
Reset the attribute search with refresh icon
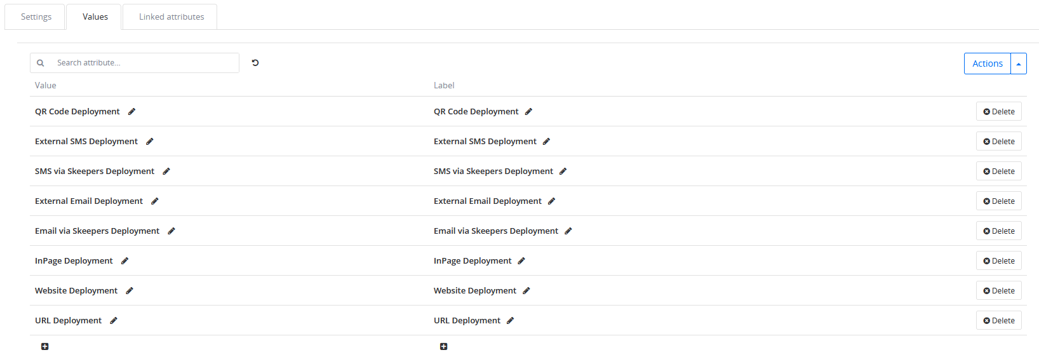[255, 63]
